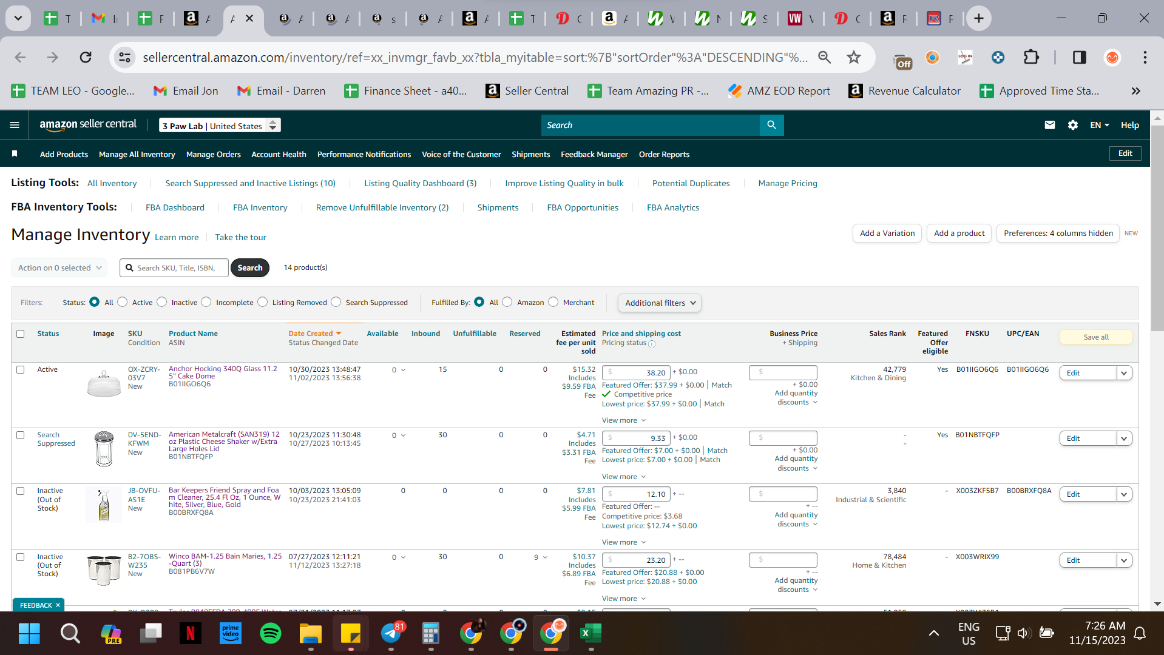Show all bookmarks with the double chevron
The height and width of the screenshot is (655, 1164).
[x=1135, y=91]
